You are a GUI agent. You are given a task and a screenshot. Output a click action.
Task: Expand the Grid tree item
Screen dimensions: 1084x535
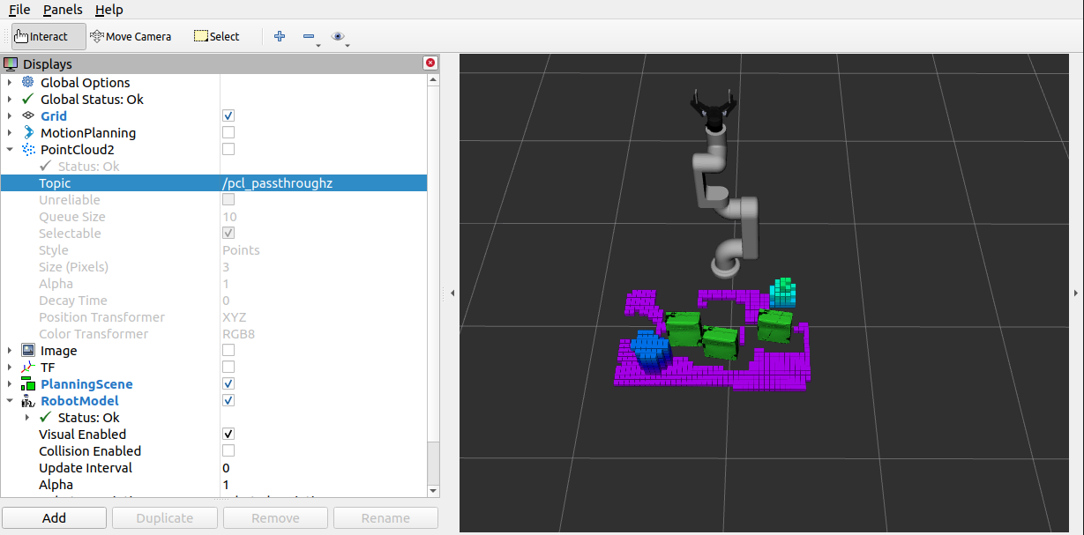point(10,115)
